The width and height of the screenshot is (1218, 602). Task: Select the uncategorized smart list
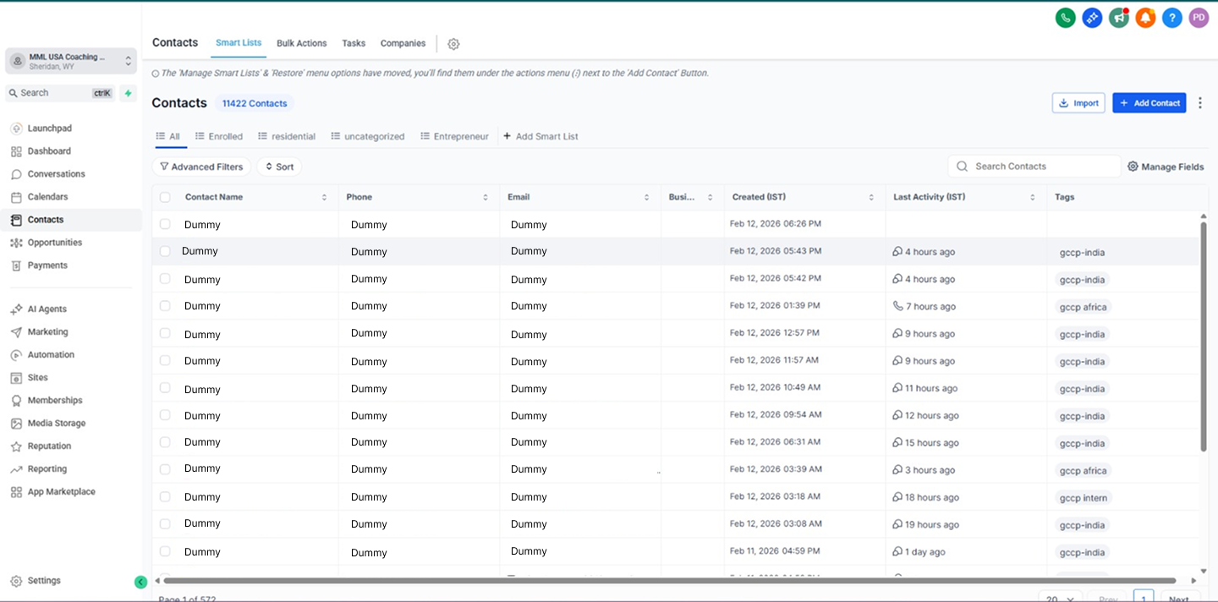[368, 136]
